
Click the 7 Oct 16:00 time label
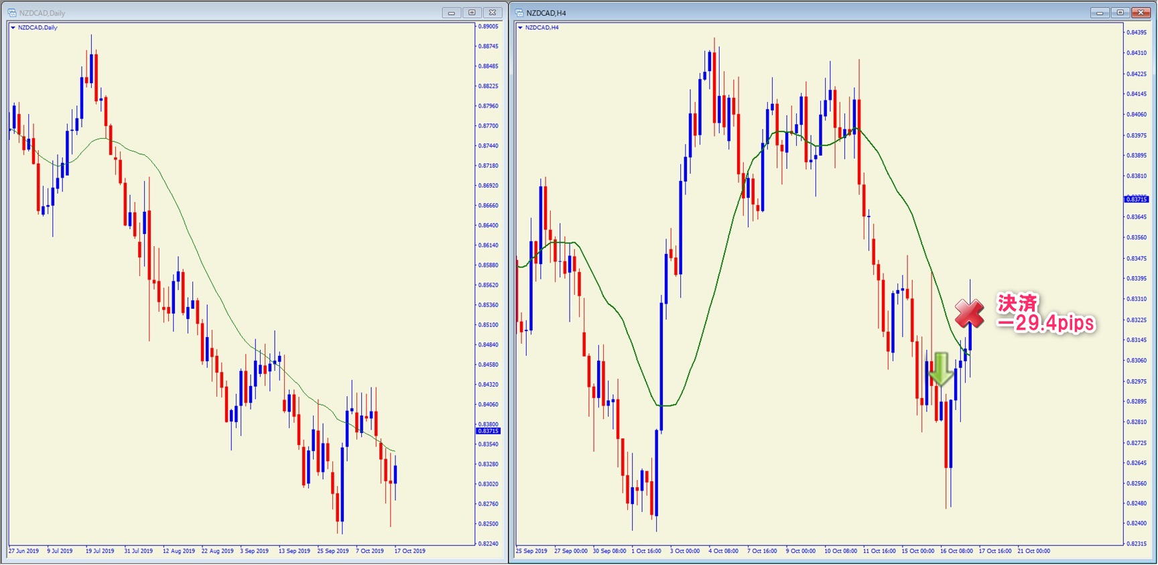763,551
